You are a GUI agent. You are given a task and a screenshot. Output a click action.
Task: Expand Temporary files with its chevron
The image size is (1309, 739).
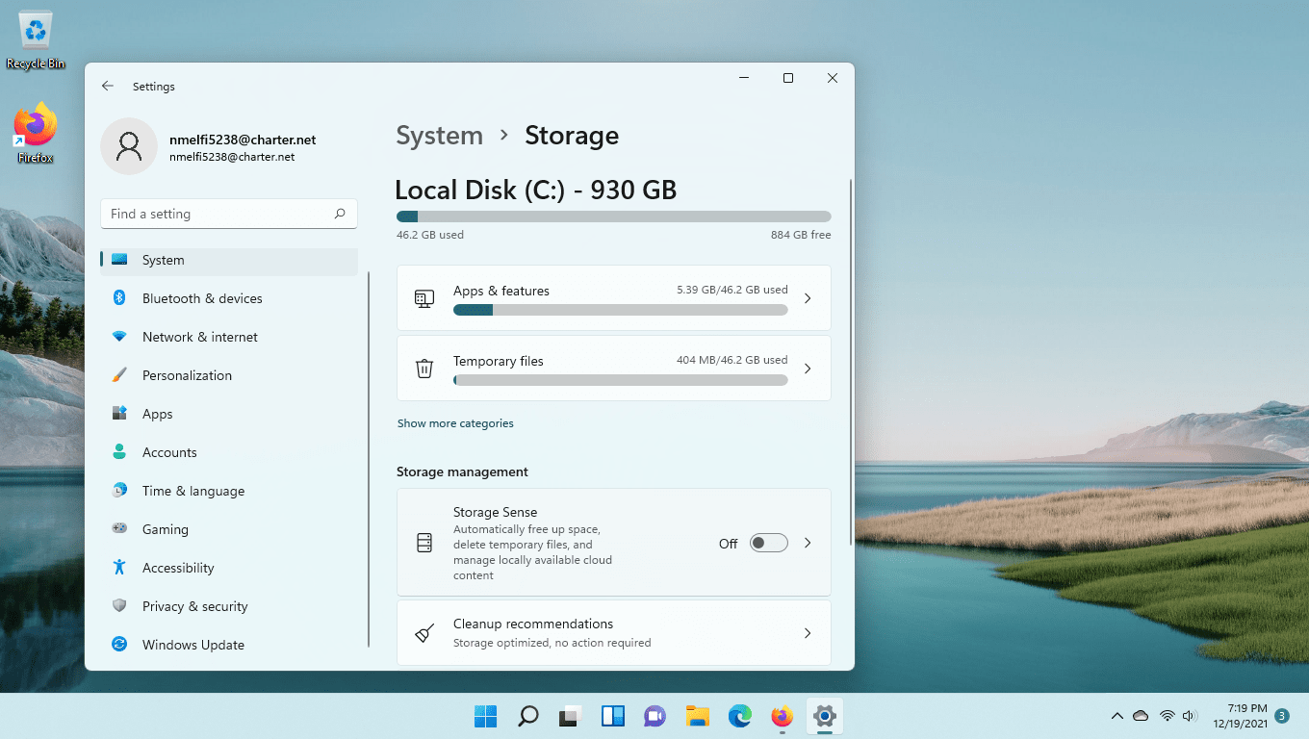click(x=808, y=369)
